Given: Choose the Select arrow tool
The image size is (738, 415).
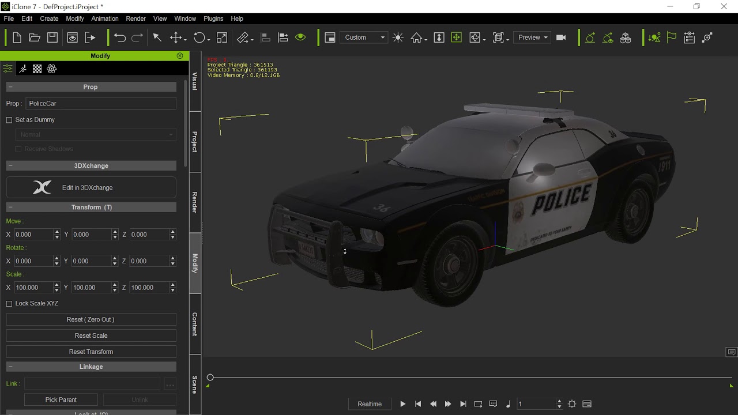Looking at the screenshot, I should pos(157,37).
